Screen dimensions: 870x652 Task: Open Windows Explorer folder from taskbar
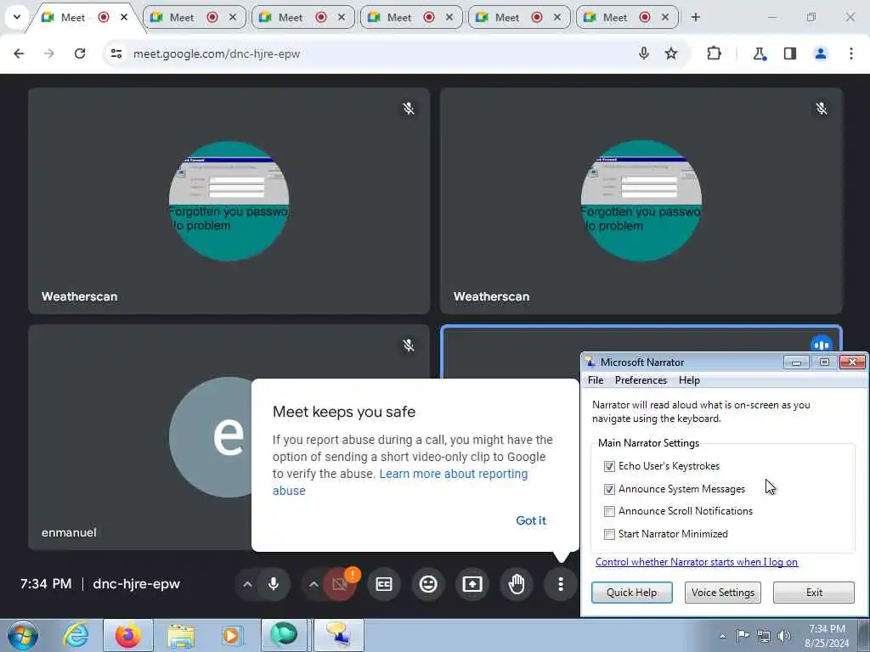(x=181, y=635)
